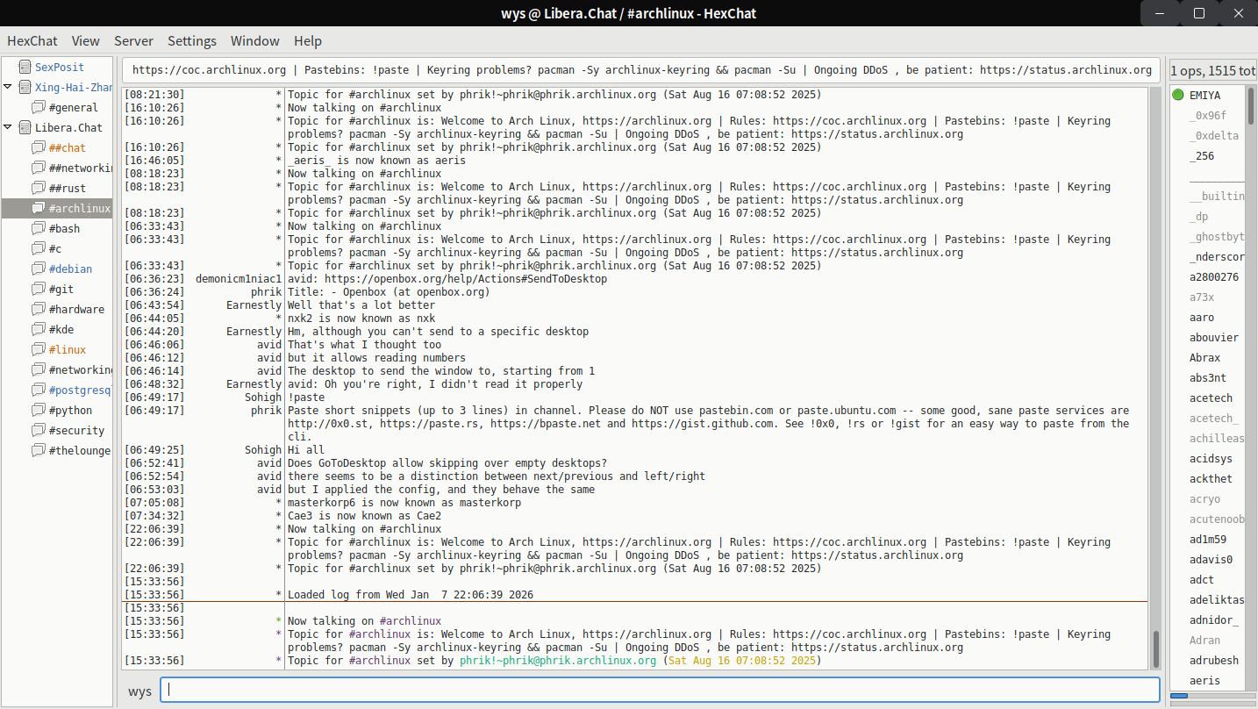Click the chat message input field
The width and height of the screenshot is (1258, 709).
[658, 690]
